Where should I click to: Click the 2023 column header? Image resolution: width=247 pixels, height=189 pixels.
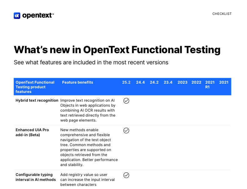[182, 82]
